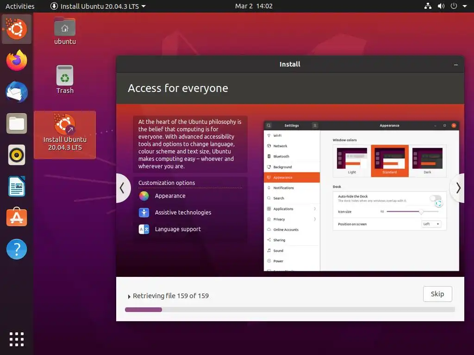Screen dimensions: 474x355
Task: Open Ubuntu Software from the dock
Action: pos(17,217)
